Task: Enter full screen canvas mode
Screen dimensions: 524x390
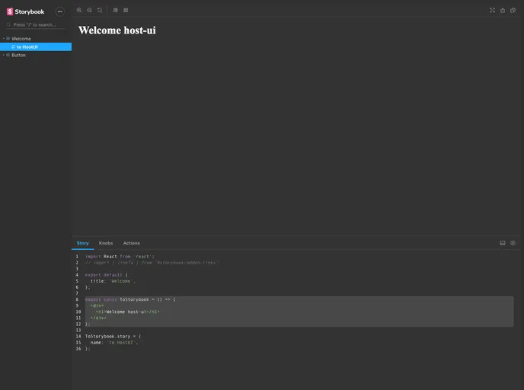Action: point(492,11)
